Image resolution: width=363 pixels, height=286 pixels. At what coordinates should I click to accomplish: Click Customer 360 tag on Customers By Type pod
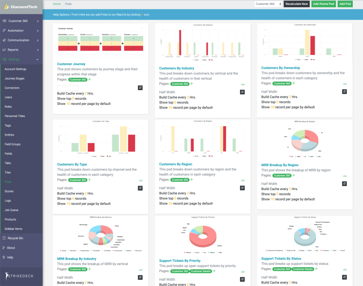click(x=78, y=180)
